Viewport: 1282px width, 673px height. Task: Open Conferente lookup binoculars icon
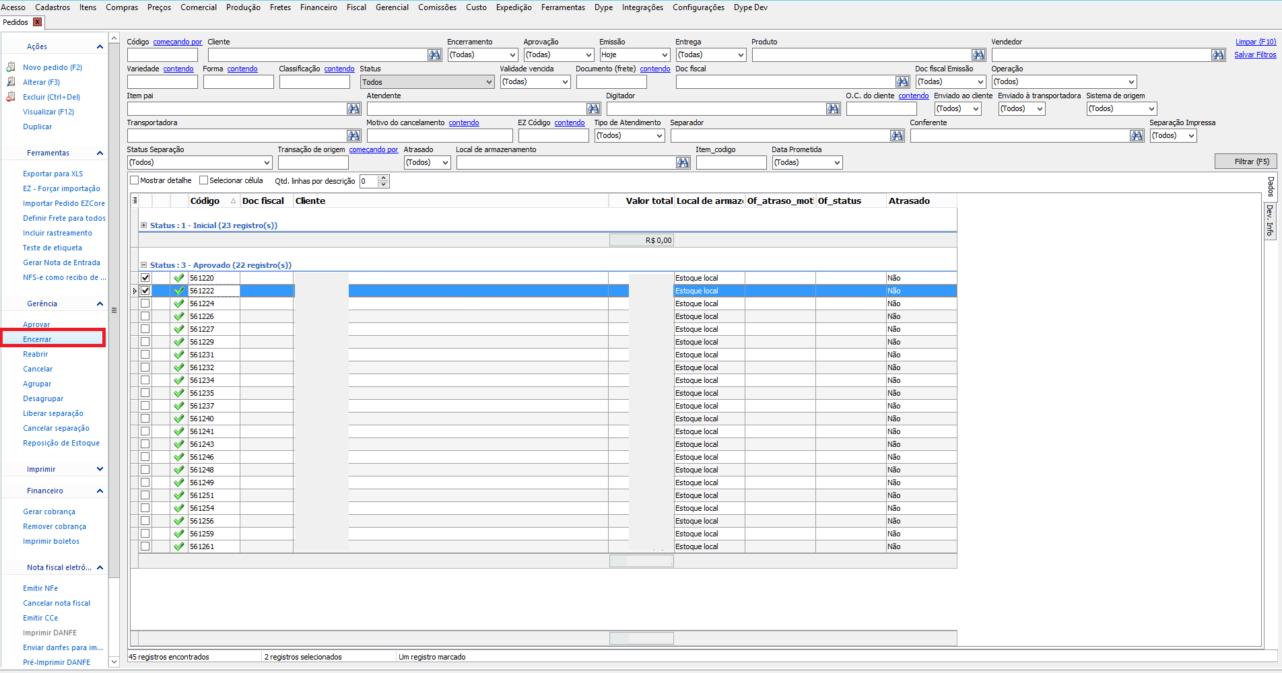coord(1137,135)
